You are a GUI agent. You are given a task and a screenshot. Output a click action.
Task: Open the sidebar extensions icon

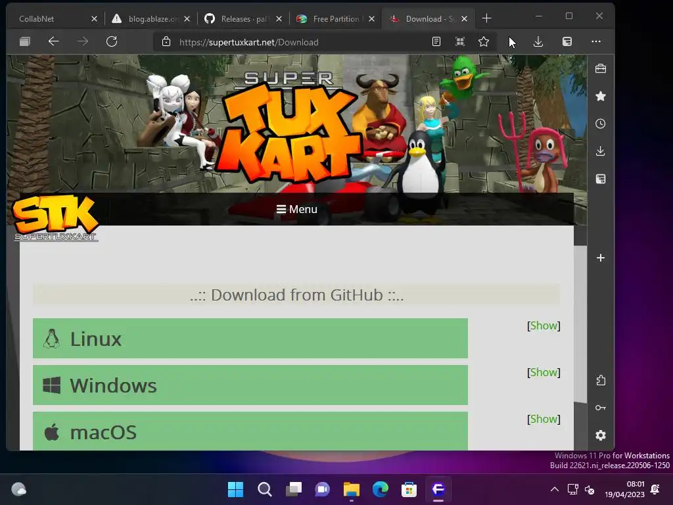pos(601,380)
